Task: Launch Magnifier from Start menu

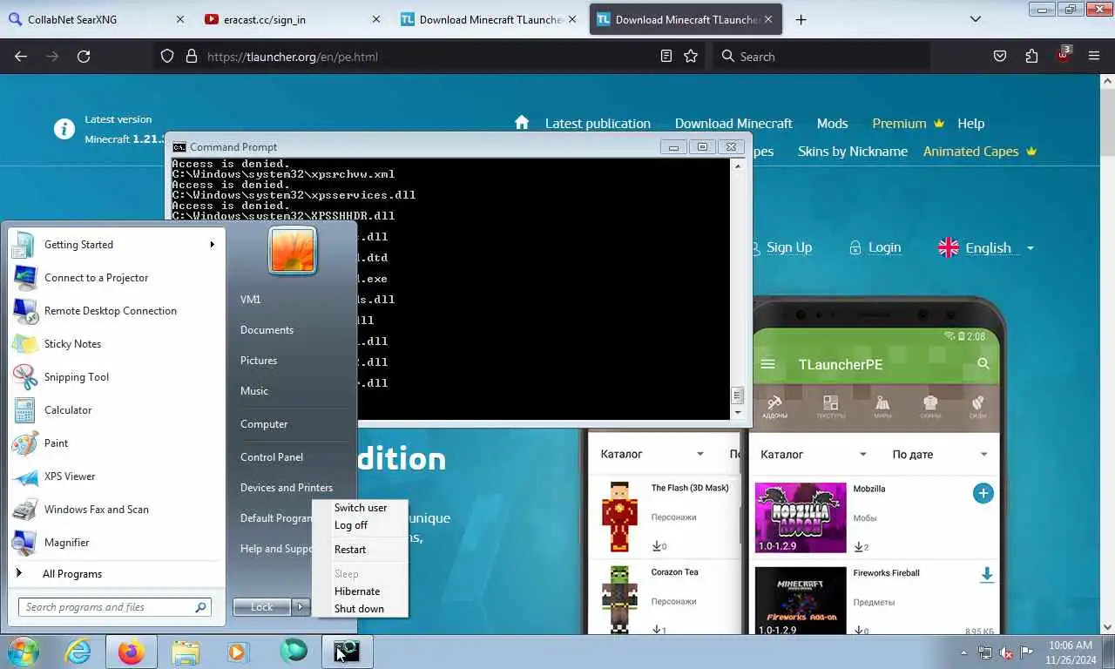Action: click(x=115, y=543)
